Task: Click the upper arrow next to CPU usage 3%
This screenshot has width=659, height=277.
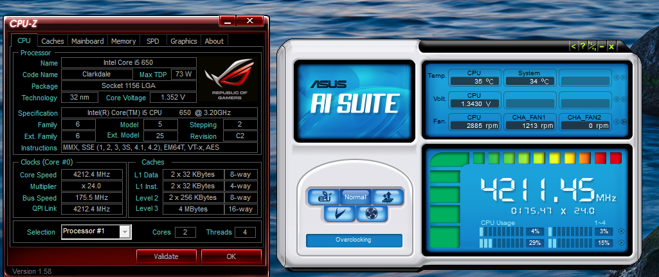Action: point(621,231)
